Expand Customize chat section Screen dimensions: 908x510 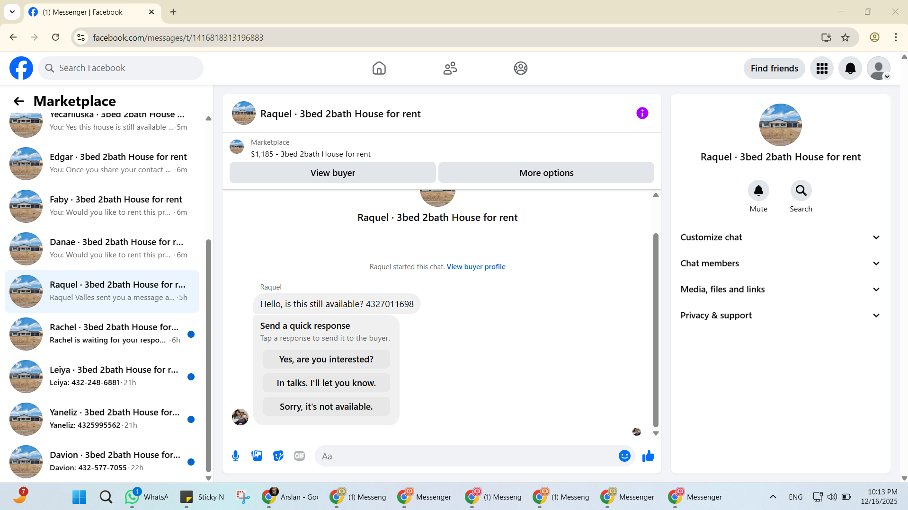coord(780,237)
